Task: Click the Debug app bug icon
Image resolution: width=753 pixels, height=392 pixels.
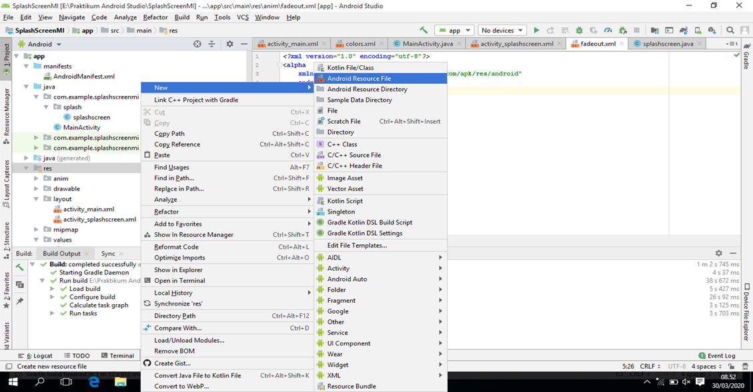Action: tap(579, 30)
